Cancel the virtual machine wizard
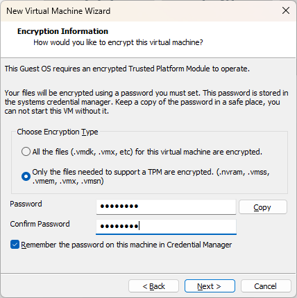 [266, 286]
